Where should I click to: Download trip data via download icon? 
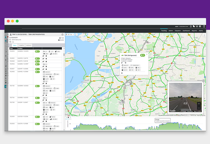11,35
